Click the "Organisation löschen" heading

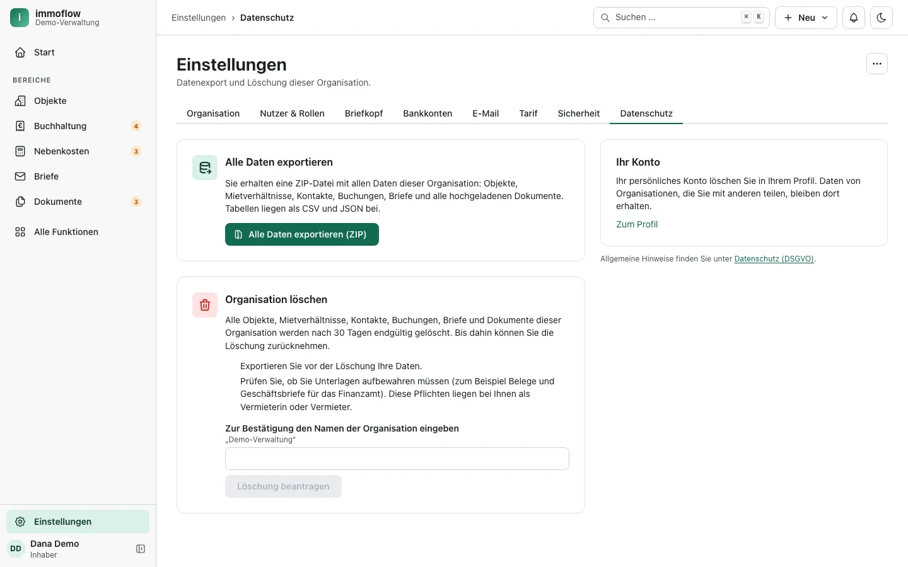coord(276,299)
